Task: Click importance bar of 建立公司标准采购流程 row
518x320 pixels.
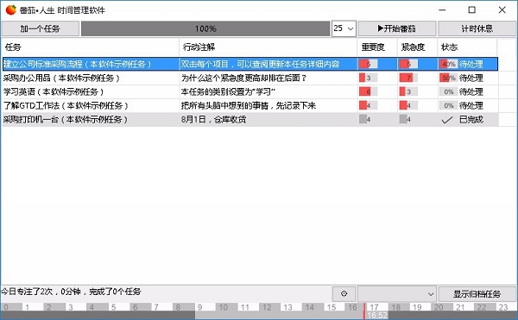Action: point(369,64)
